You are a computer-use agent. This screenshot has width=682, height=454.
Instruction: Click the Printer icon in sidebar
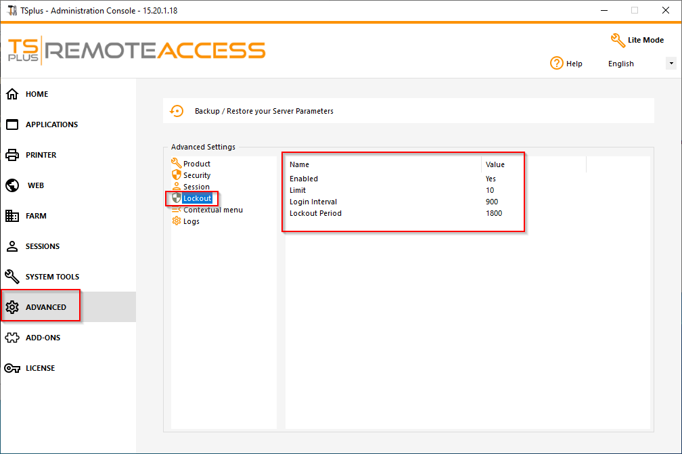point(12,155)
